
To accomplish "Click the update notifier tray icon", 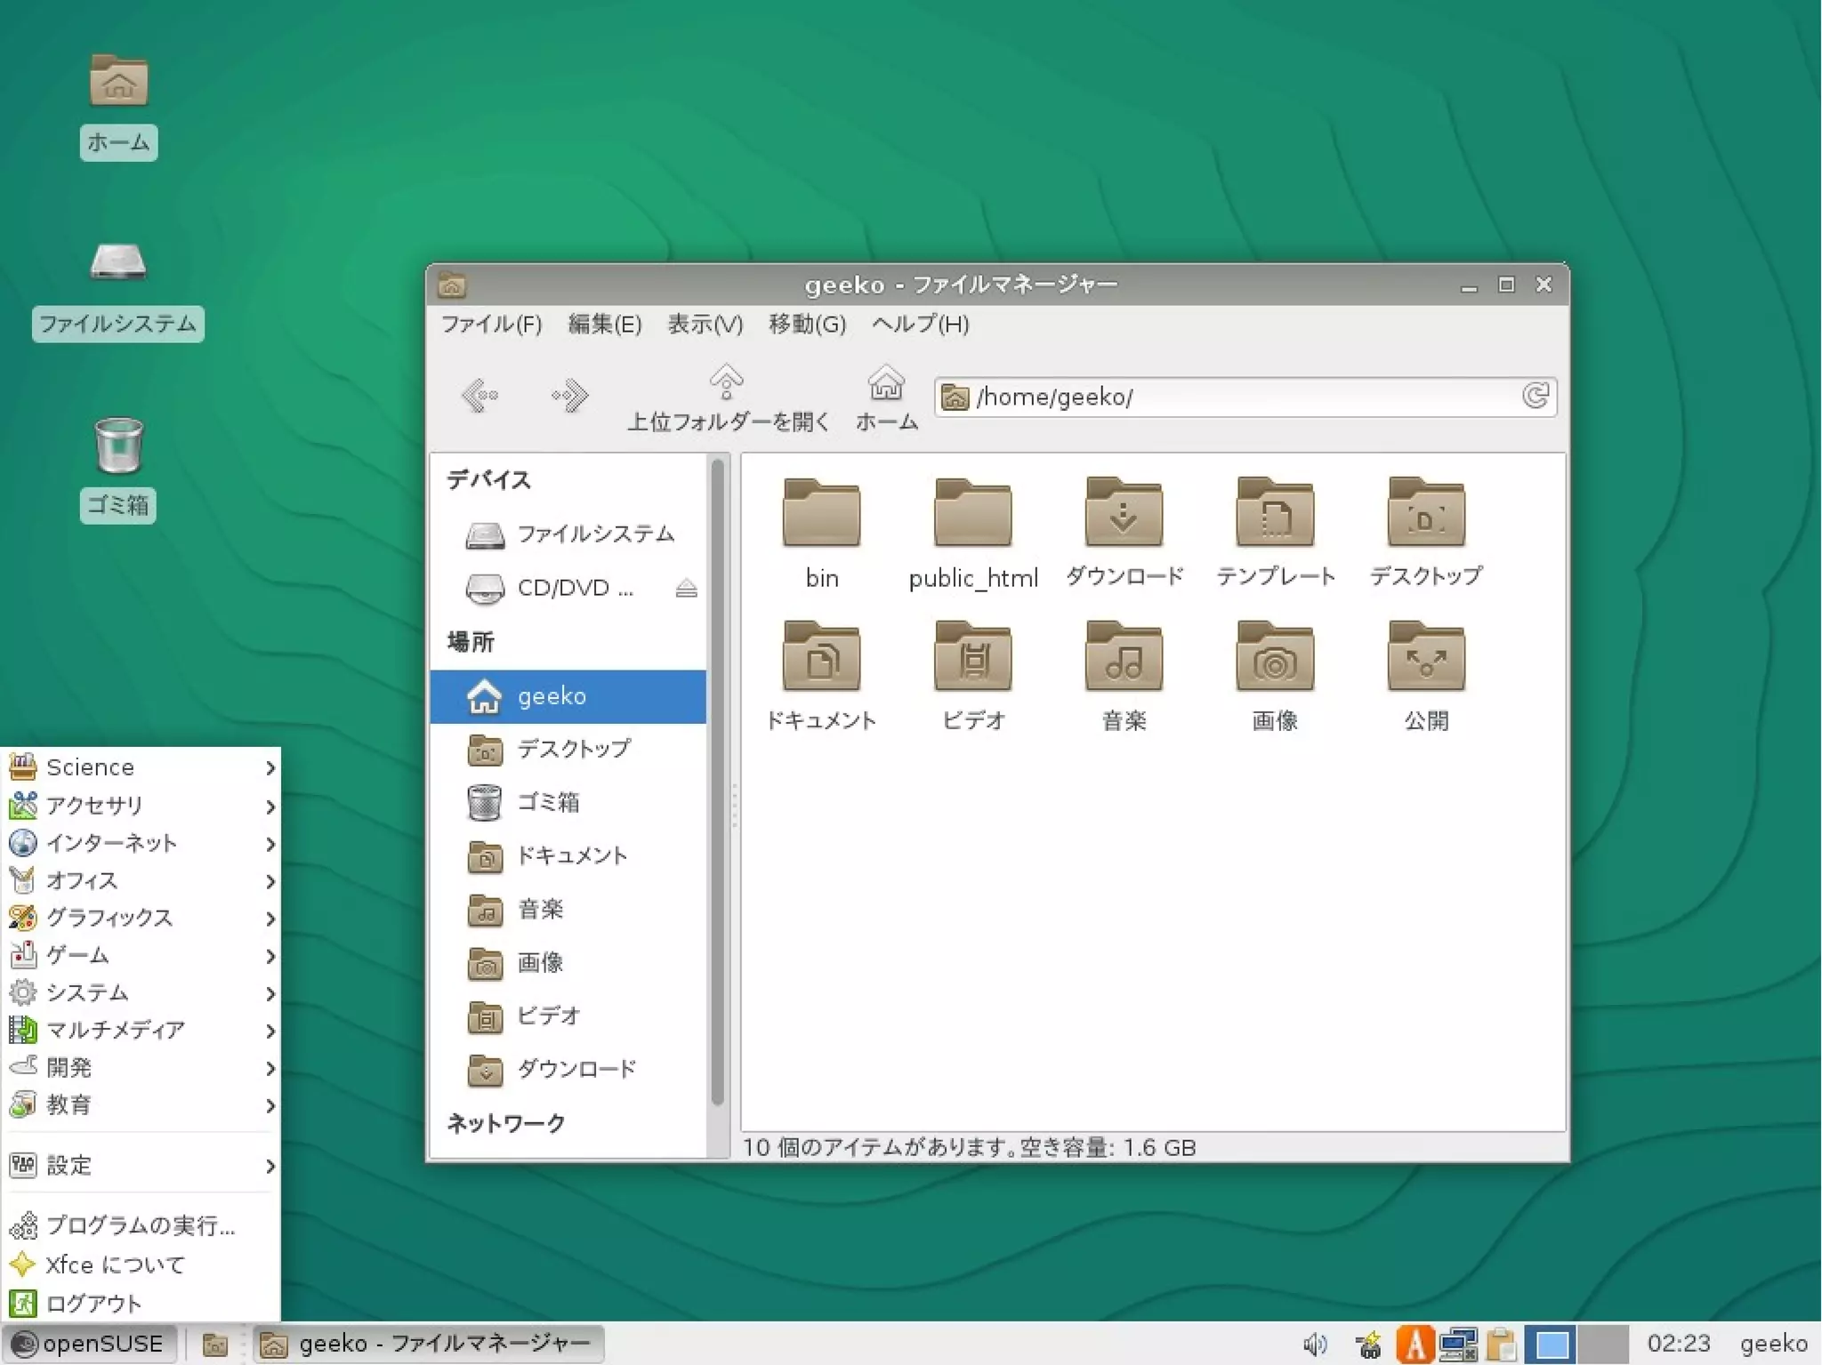I will point(1369,1345).
